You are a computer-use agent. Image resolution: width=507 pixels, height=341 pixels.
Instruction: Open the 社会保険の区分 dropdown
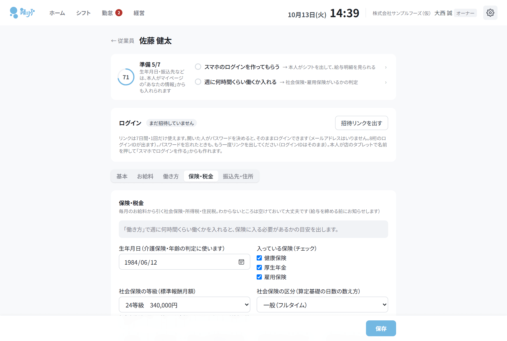[x=322, y=305]
